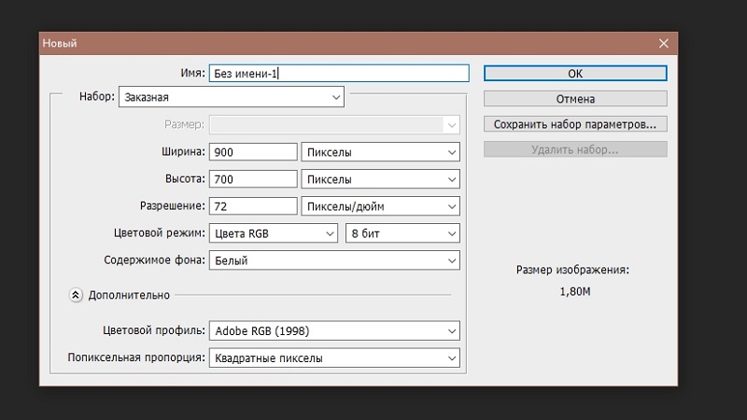Collapse the Дополнительно section chevron icon
This screenshot has width=747, height=420.
coord(77,295)
